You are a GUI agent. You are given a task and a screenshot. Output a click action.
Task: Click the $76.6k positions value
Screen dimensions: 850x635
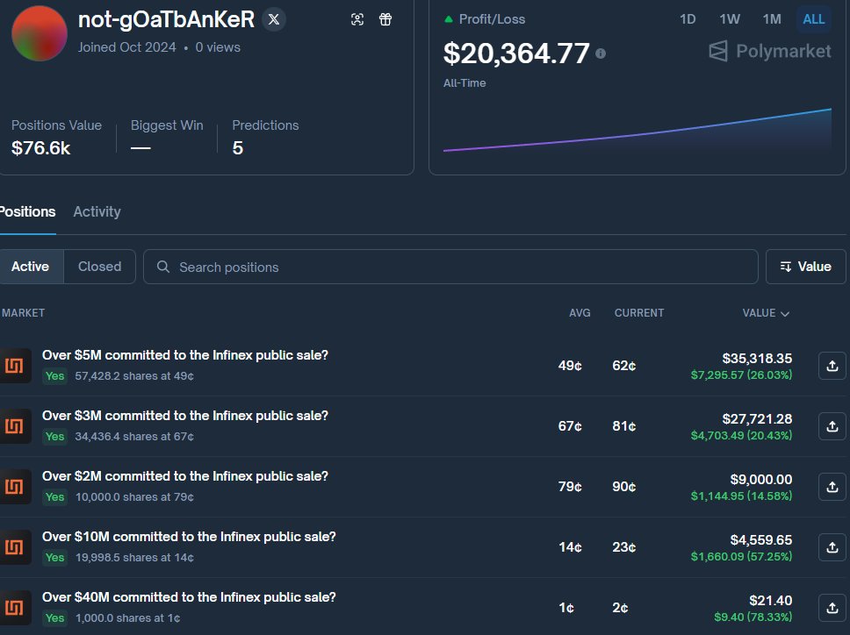40,148
